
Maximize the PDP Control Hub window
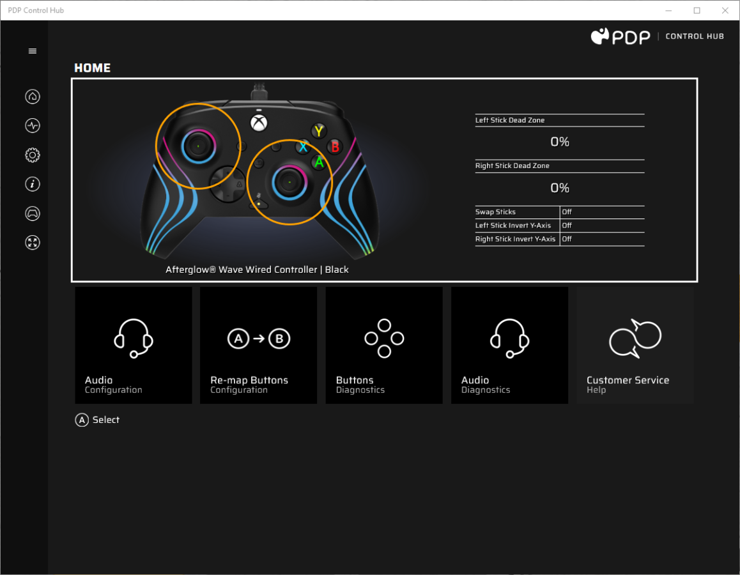(x=697, y=10)
